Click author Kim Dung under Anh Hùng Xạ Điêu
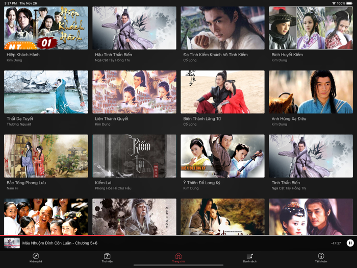The height and width of the screenshot is (268, 357). (x=279, y=125)
